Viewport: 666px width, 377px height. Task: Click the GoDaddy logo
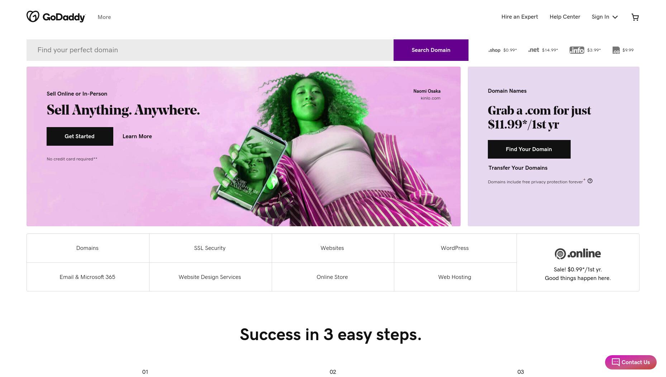click(56, 16)
